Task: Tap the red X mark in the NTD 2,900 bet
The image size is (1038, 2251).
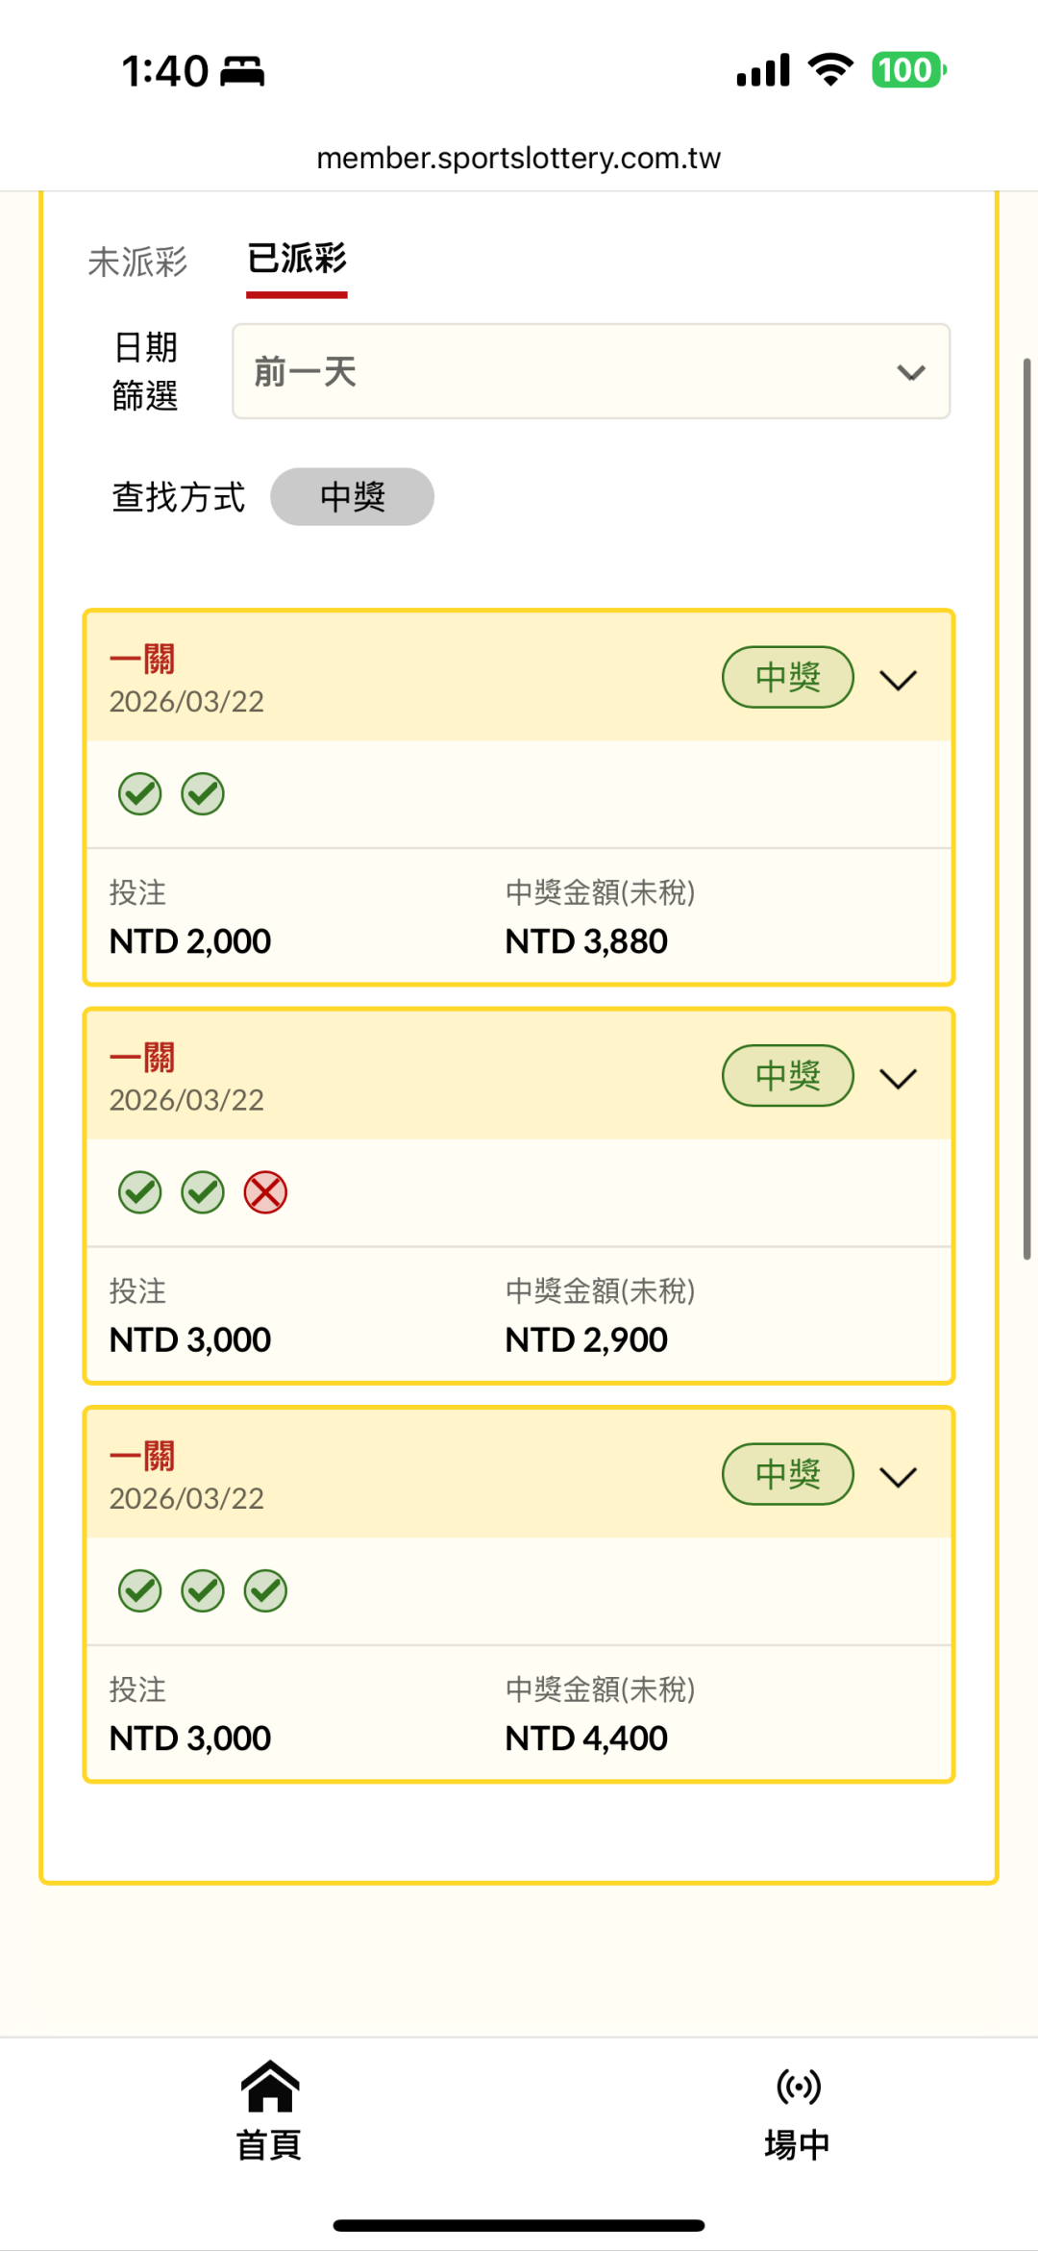Action: pos(265,1192)
